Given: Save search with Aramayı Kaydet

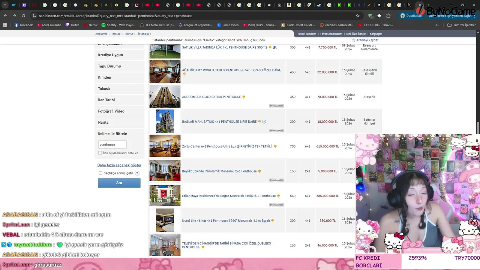Looking at the screenshot, I should coord(365,40).
